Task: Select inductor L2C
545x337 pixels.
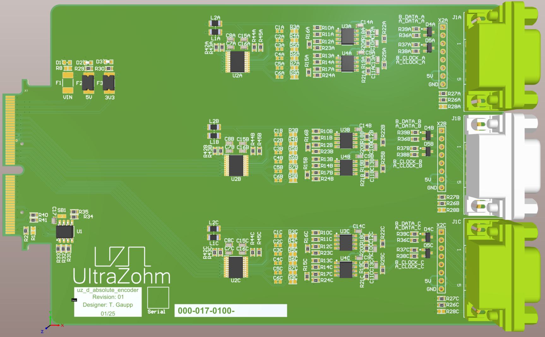Action: pos(213,229)
